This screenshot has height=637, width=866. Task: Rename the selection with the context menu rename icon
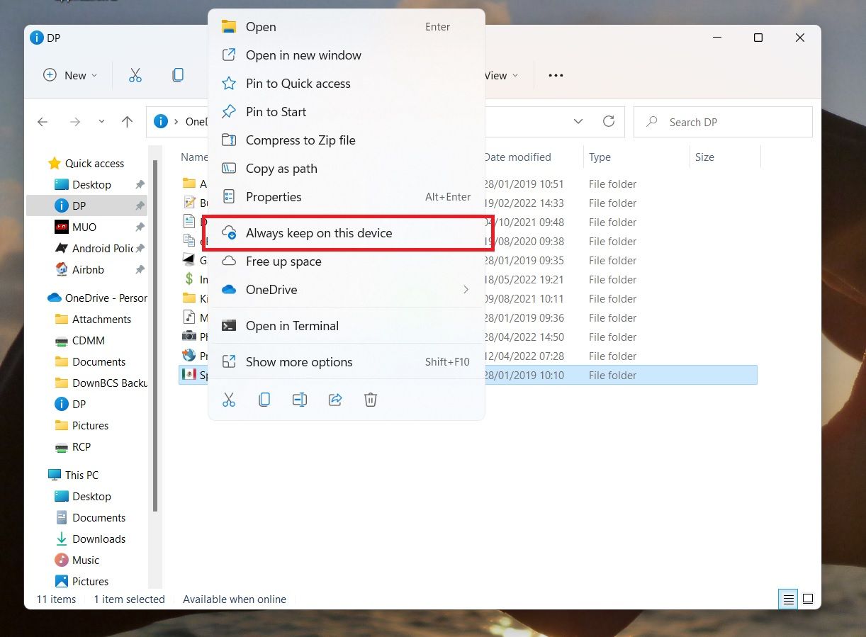point(299,399)
